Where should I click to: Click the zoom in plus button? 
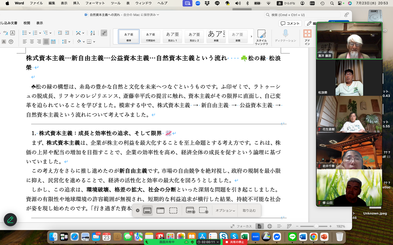click(330, 226)
